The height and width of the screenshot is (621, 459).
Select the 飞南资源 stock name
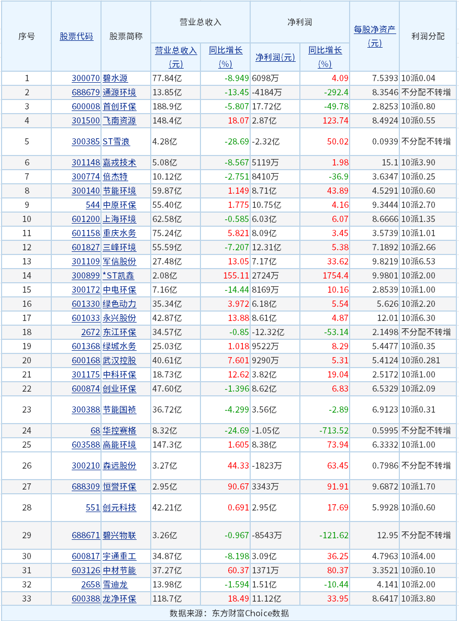click(x=119, y=121)
